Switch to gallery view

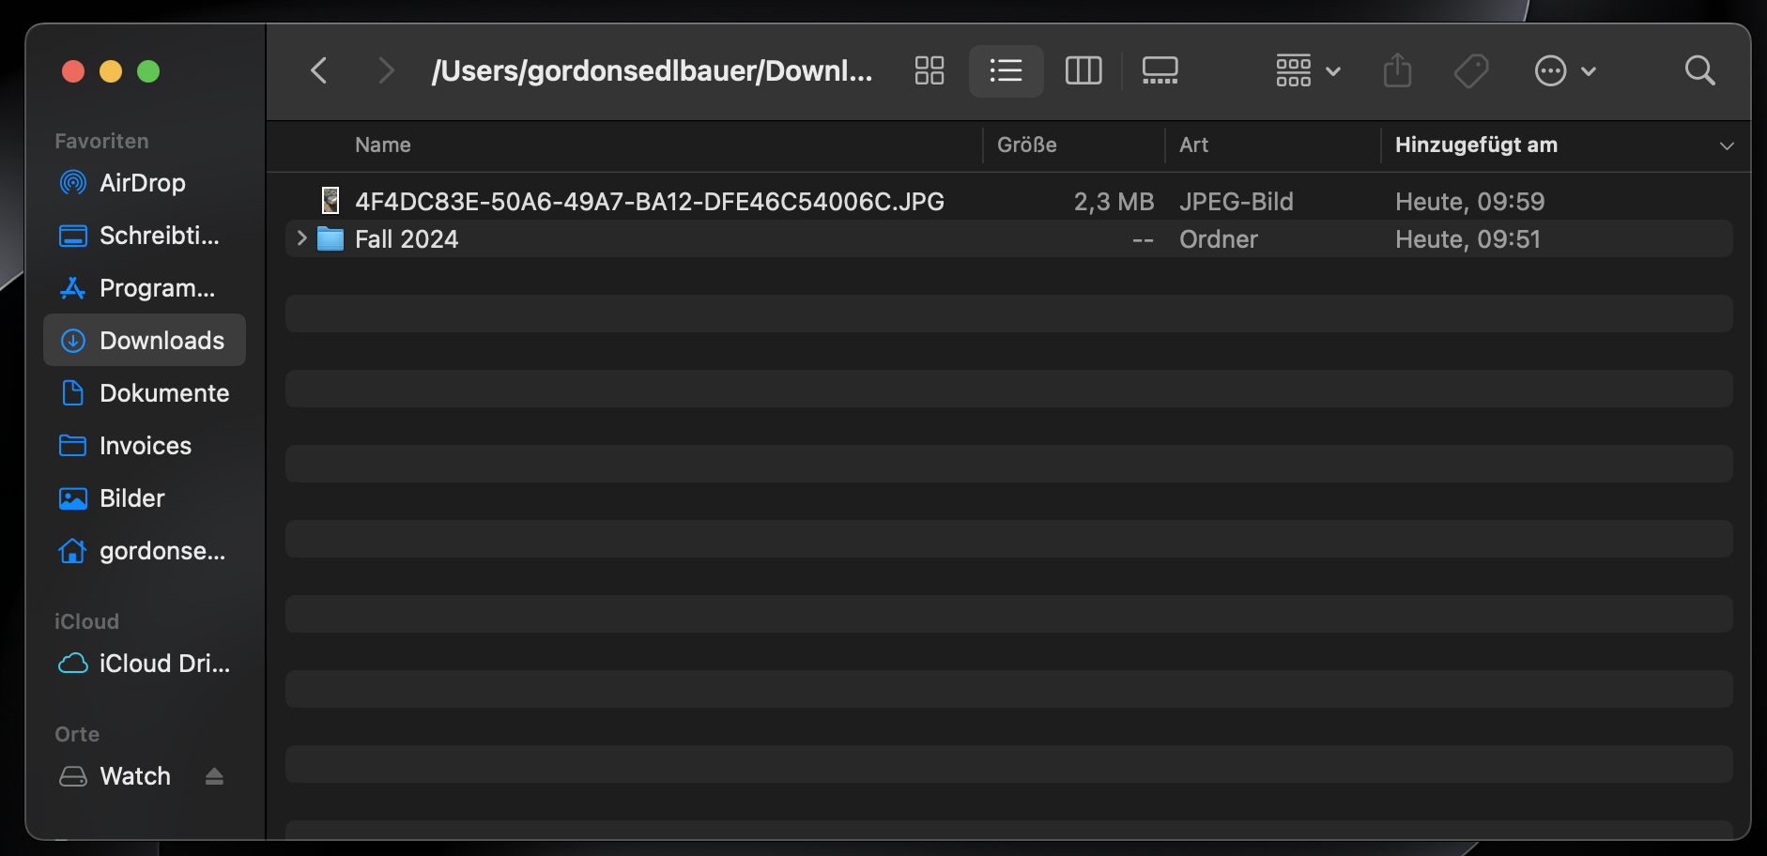(x=1160, y=70)
